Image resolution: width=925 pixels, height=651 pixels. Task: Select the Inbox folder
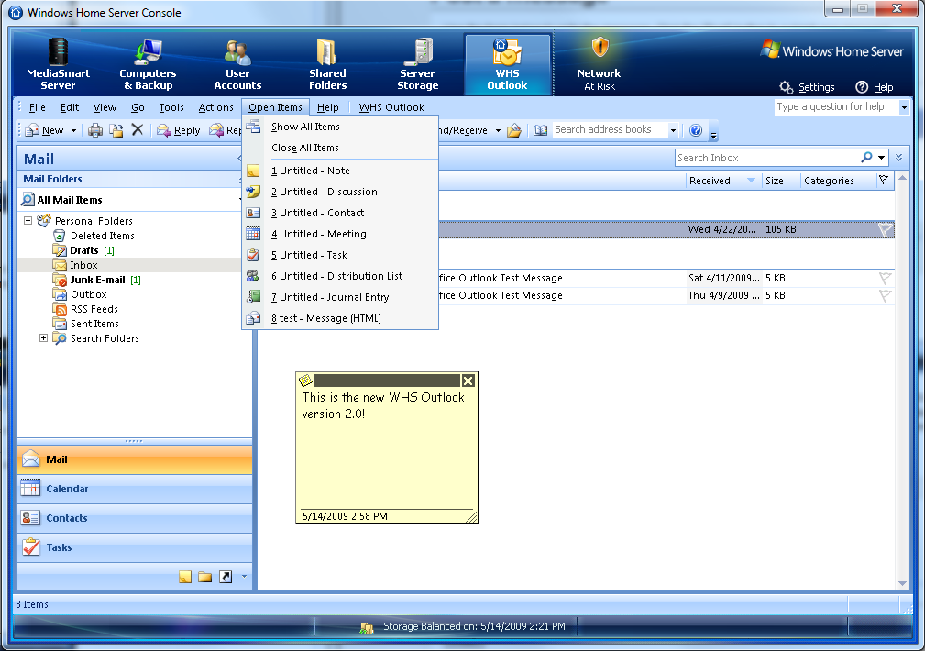click(83, 265)
